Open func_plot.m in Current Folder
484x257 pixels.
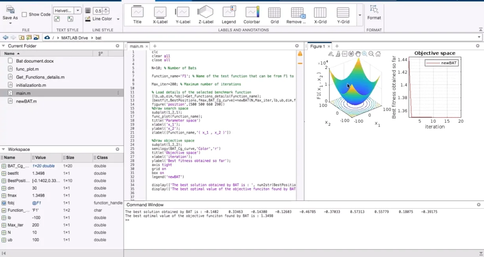coord(27,69)
